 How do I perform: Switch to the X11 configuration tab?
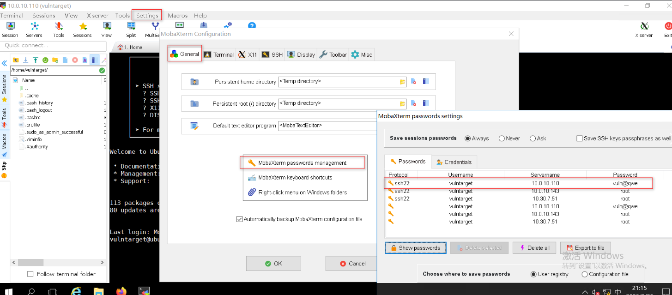(x=248, y=54)
